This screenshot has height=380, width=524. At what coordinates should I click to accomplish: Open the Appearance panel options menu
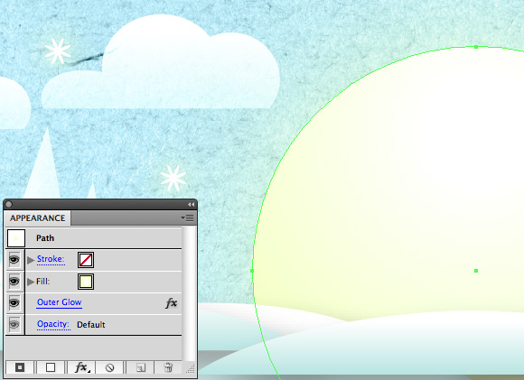(188, 218)
